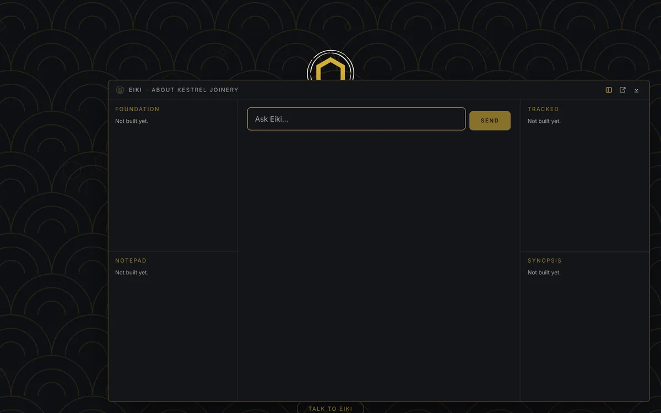This screenshot has height=413, width=661.
Task: Click the Tracked heading
Action: point(543,109)
